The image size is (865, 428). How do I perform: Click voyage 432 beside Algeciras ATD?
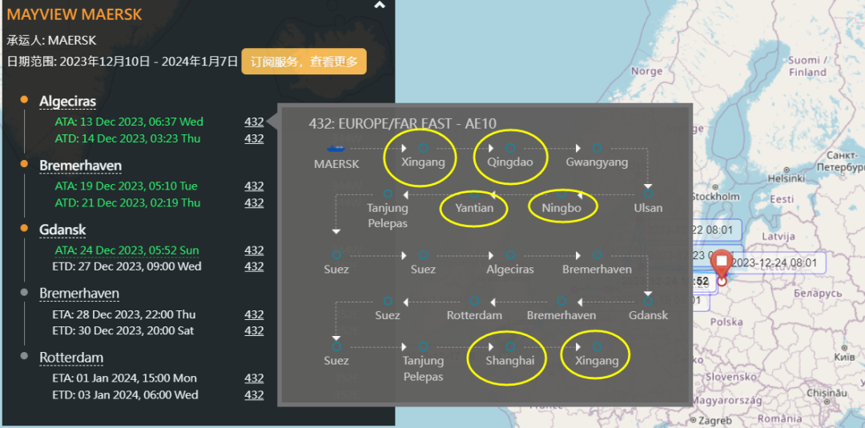[255, 138]
